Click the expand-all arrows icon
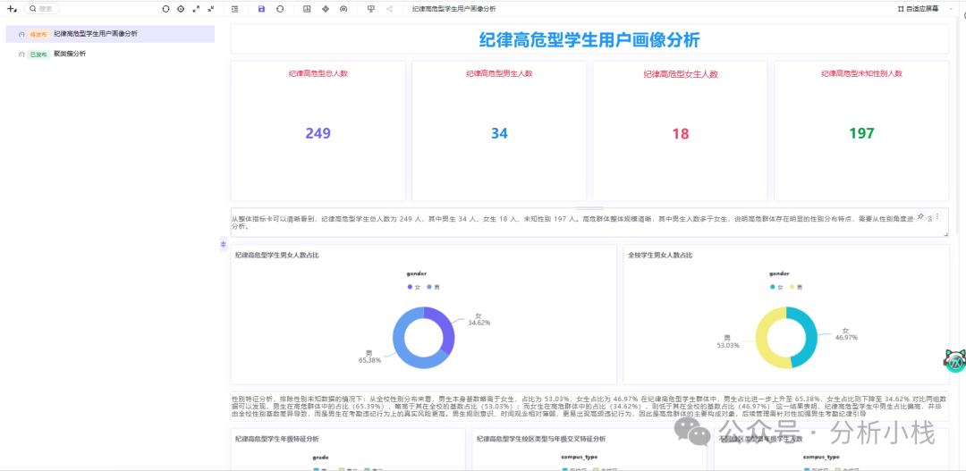 click(x=196, y=9)
